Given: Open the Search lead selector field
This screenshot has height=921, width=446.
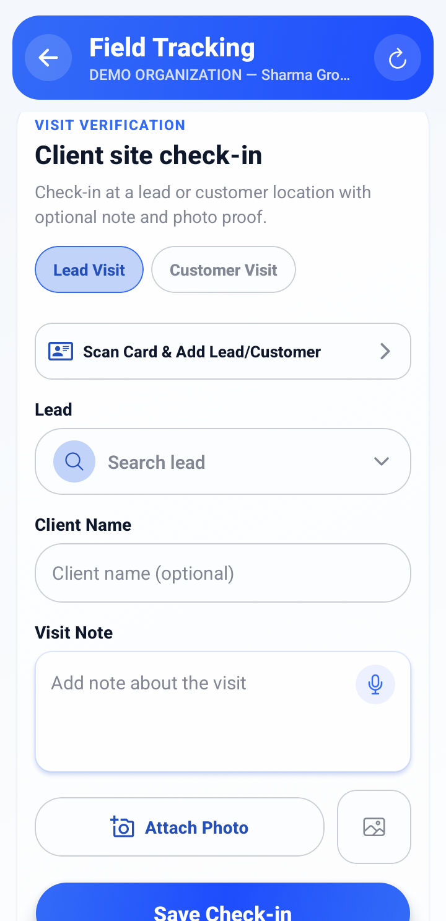Looking at the screenshot, I should (x=223, y=461).
